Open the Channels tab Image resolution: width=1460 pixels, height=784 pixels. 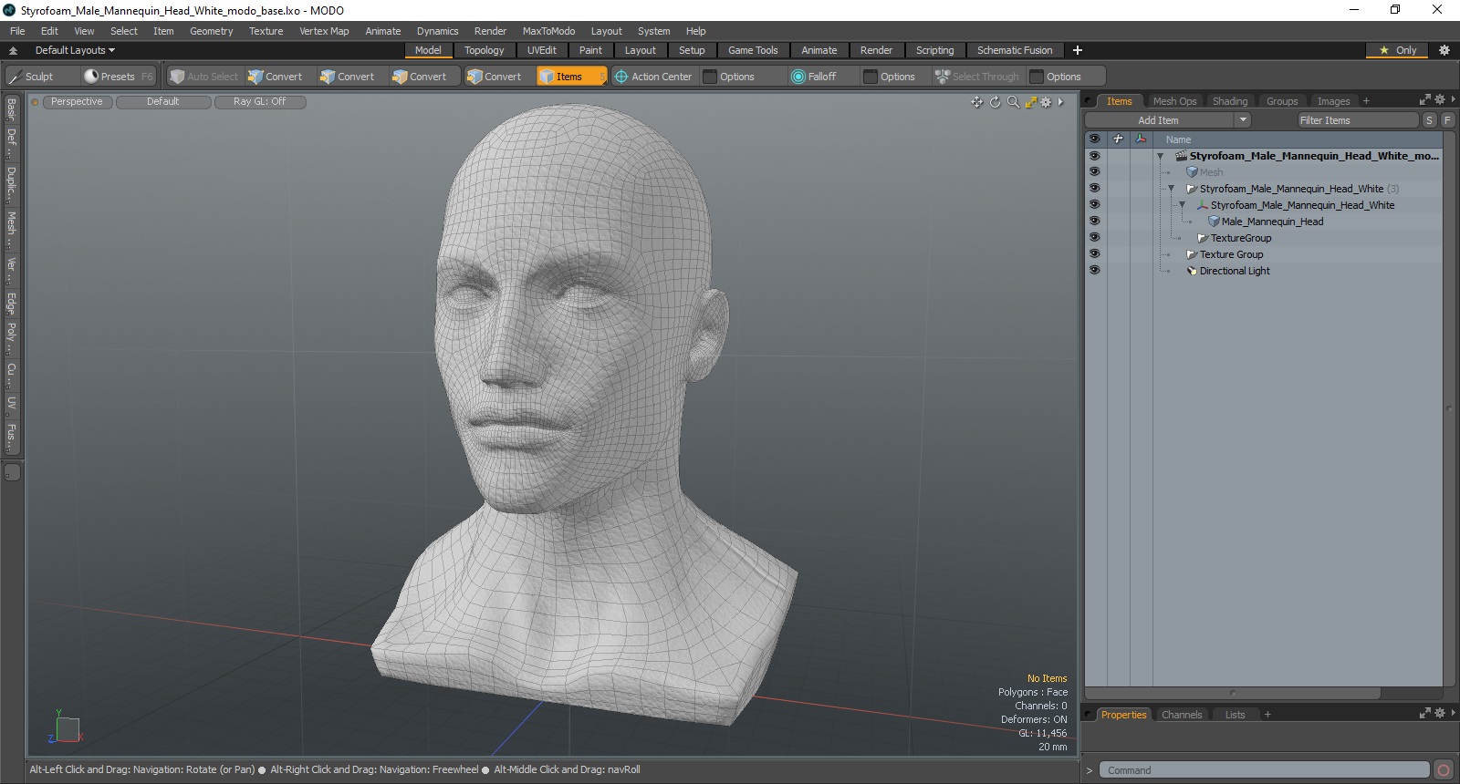coord(1182,715)
